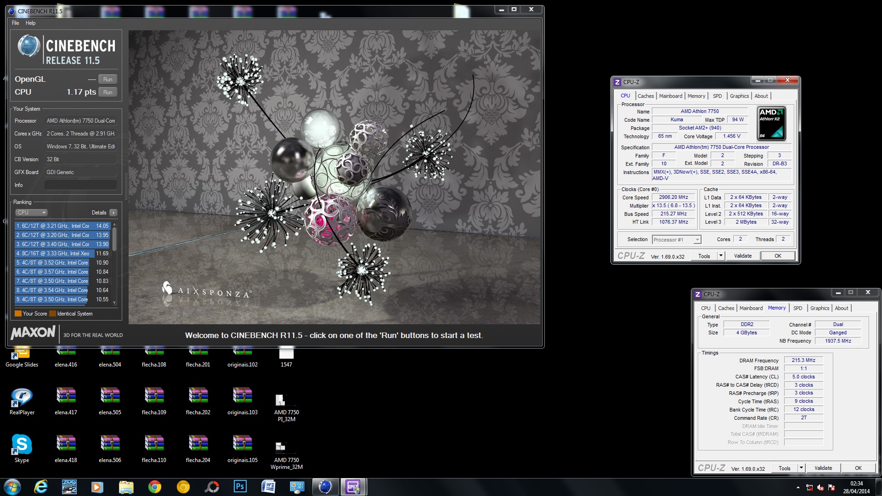Click the Windows Start button
Image resolution: width=882 pixels, height=496 pixels.
(x=12, y=487)
